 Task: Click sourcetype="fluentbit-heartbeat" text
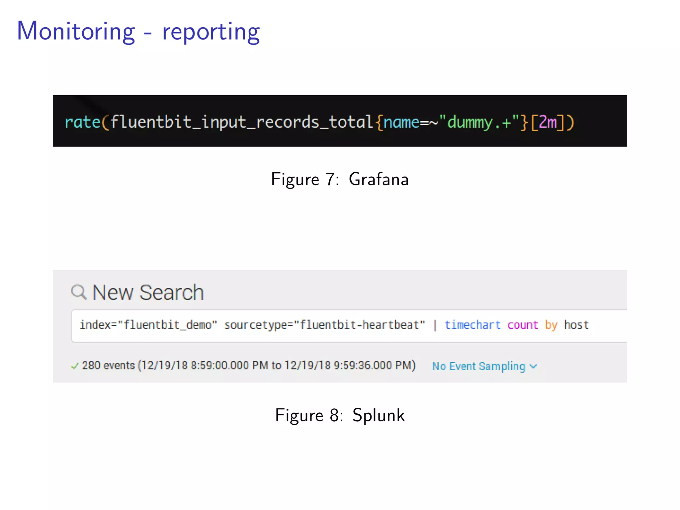pyautogui.click(x=324, y=325)
